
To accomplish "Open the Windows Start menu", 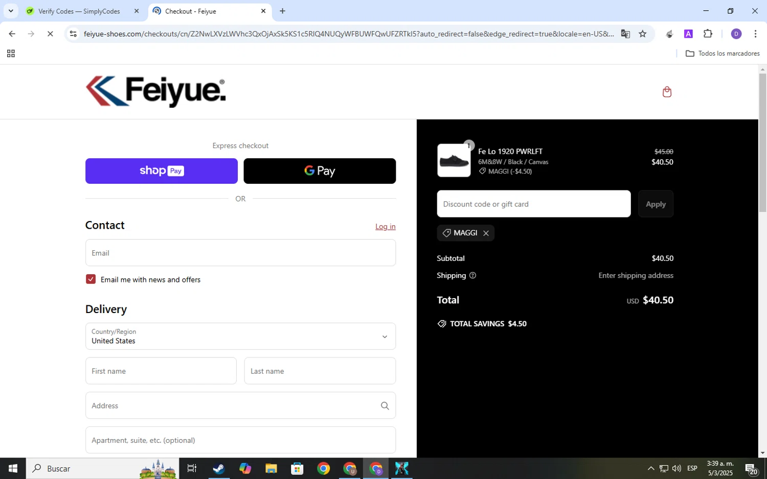I will 13,468.
